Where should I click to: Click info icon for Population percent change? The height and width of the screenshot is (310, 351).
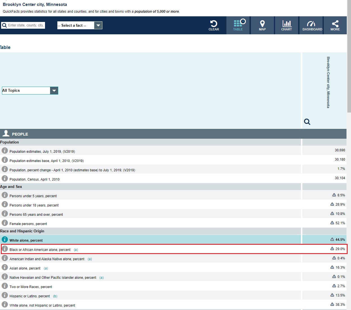click(5, 169)
